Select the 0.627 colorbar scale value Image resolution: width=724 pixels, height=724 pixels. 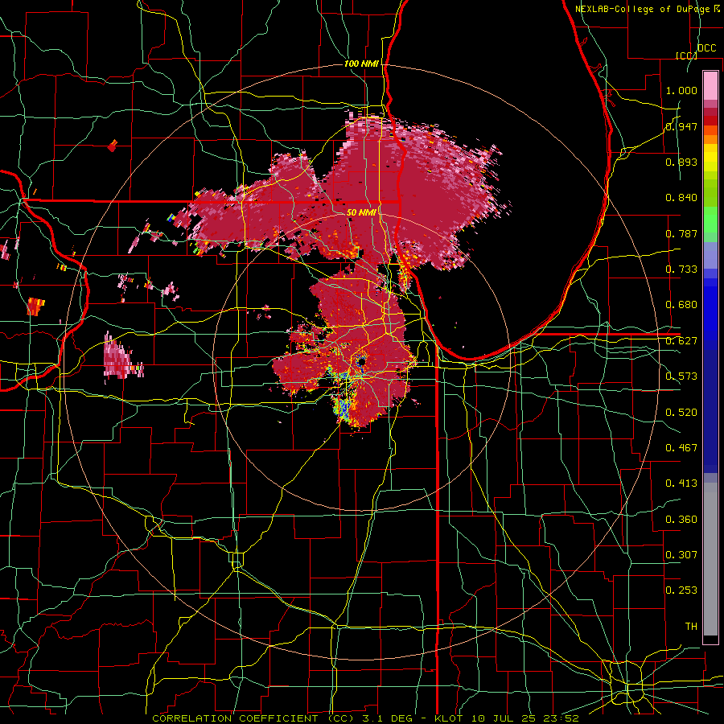(681, 341)
